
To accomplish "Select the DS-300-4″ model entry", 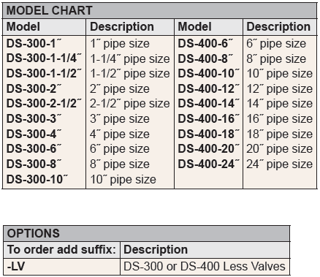I will point(34,134).
